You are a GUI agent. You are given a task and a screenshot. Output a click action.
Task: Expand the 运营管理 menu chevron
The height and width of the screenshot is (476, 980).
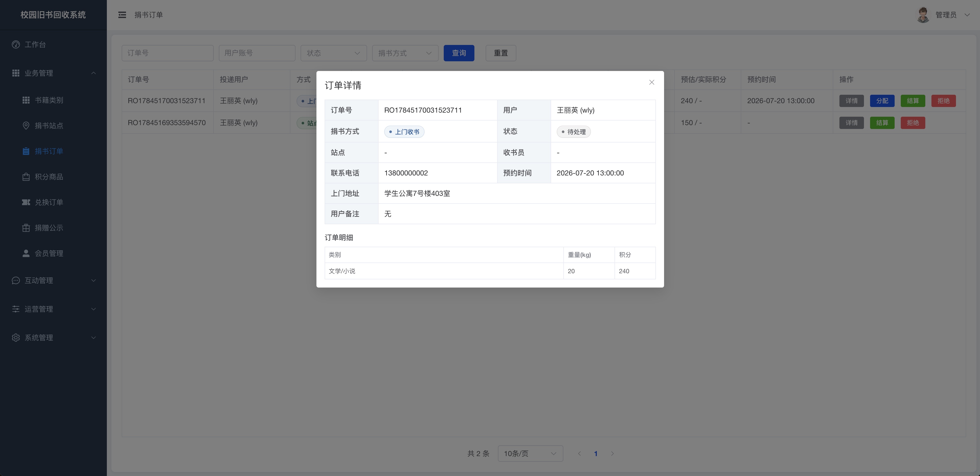click(x=93, y=309)
